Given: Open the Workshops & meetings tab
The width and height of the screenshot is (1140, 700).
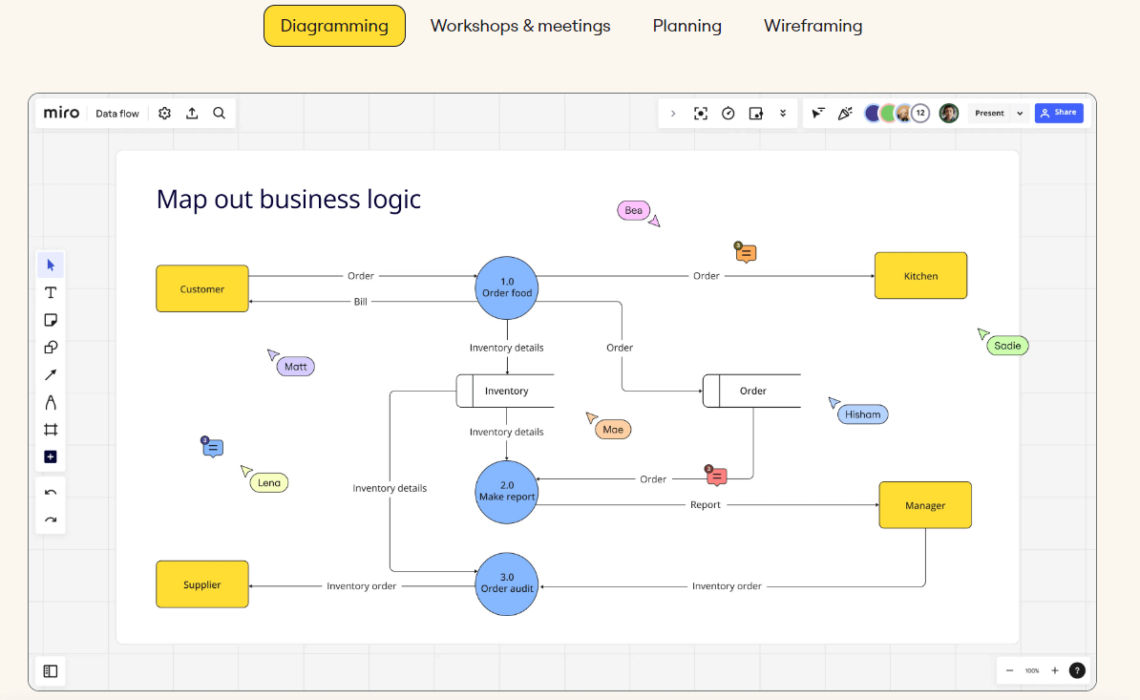Looking at the screenshot, I should pos(520,26).
